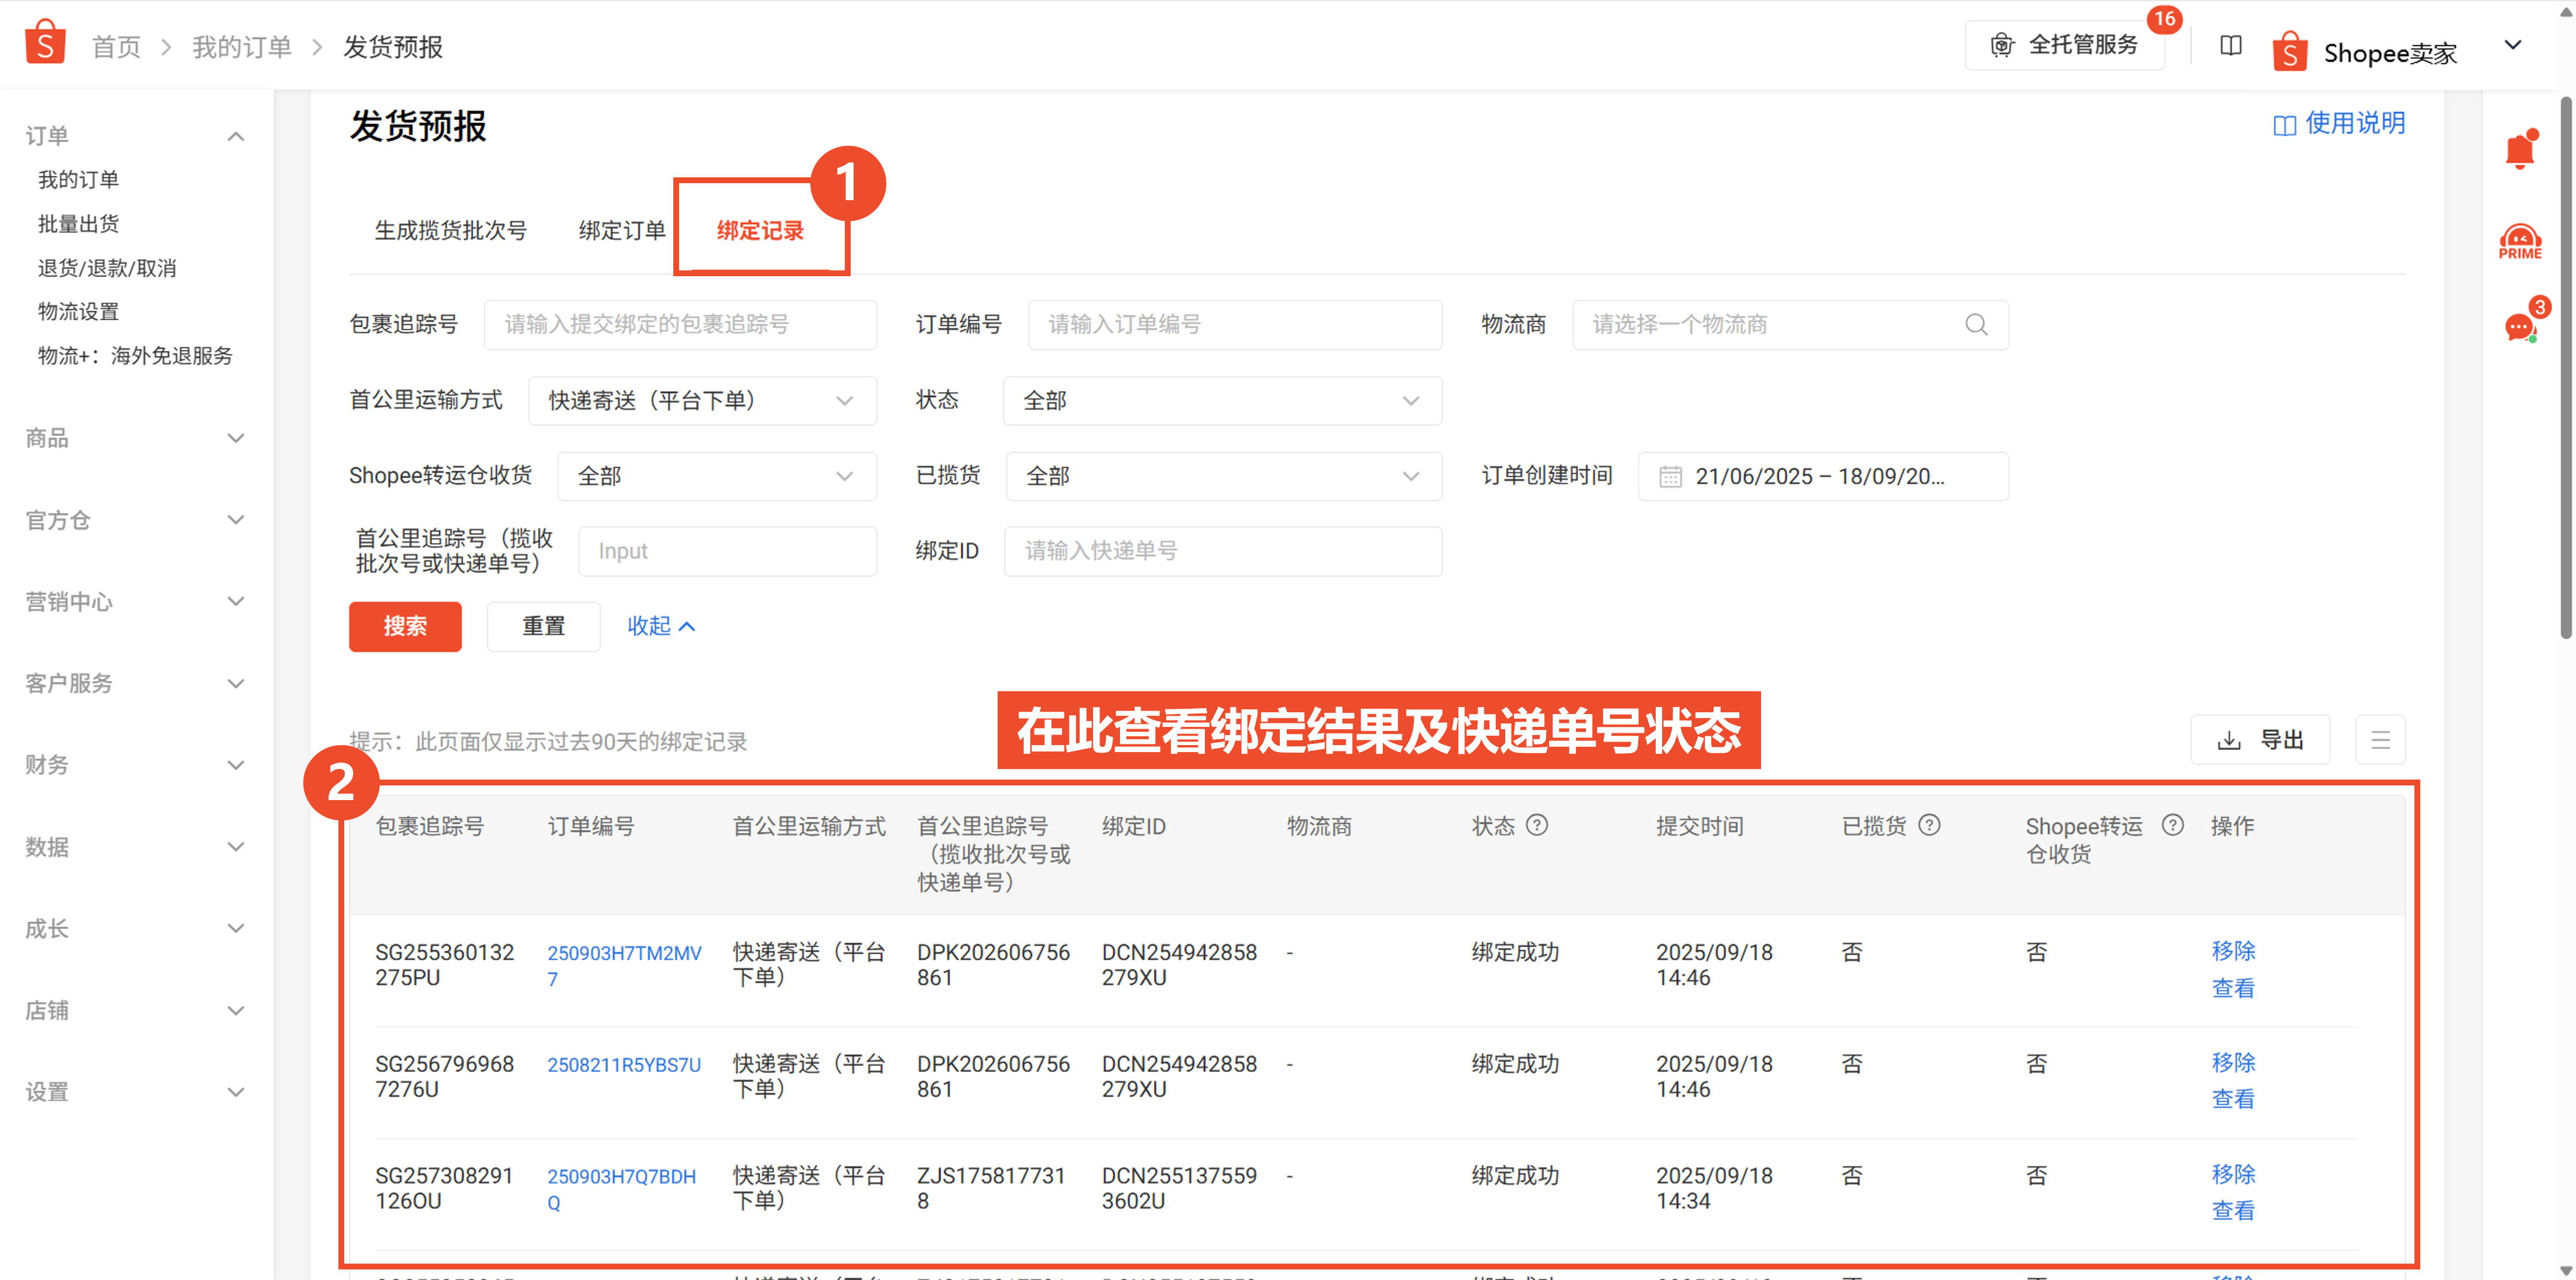The image size is (2576, 1280).
Task: Click the search icon in 物流商 field
Action: pyautogui.click(x=1975, y=325)
